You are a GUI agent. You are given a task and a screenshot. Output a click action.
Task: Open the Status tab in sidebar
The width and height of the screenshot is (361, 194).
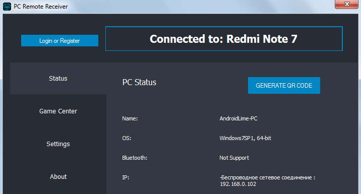(58, 79)
